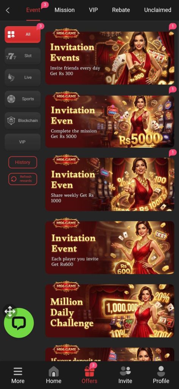This screenshot has width=179, height=389.
Task: Open the Unclaimed tab
Action: click(x=158, y=10)
